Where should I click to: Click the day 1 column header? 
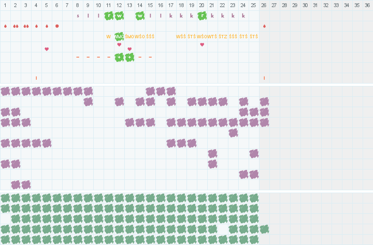point(5,5)
